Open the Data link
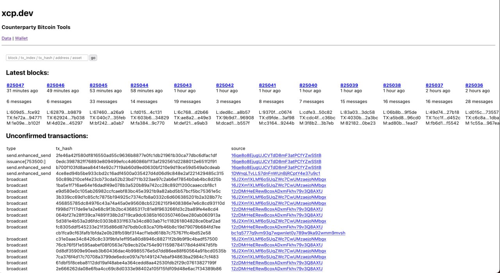The height and width of the screenshot is (273, 500). pyautogui.click(x=6, y=38)
